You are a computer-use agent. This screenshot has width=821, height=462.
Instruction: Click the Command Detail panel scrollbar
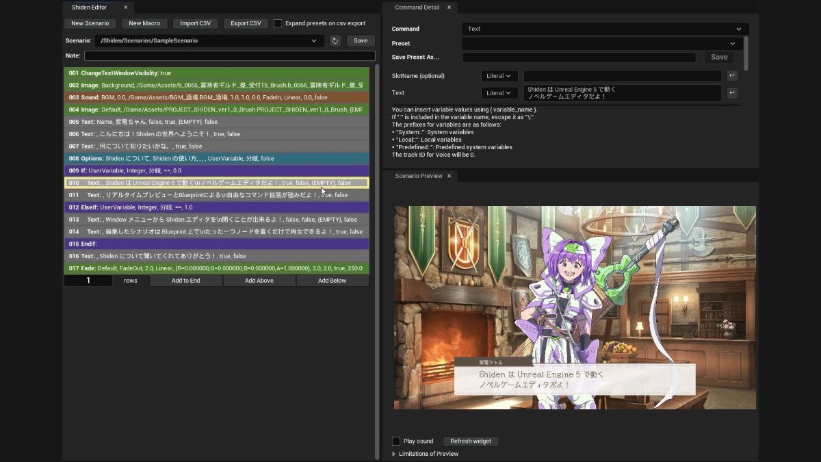pos(745,53)
